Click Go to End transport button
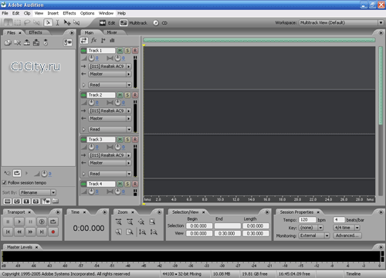The image size is (386, 278). pos(42,232)
